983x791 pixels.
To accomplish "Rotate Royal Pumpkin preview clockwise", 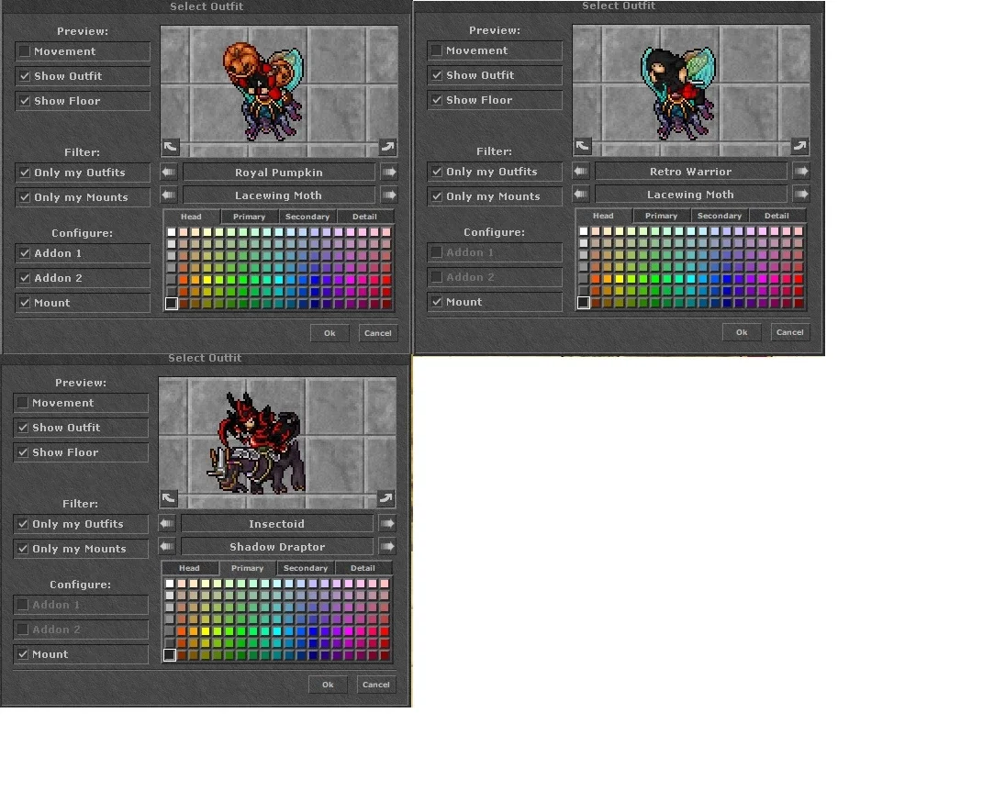I will [387, 148].
